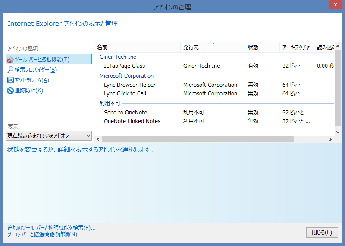The height and width of the screenshot is (246, 345).
Task: Collapse the Microsoft Corporation group header
Action: pos(126,76)
